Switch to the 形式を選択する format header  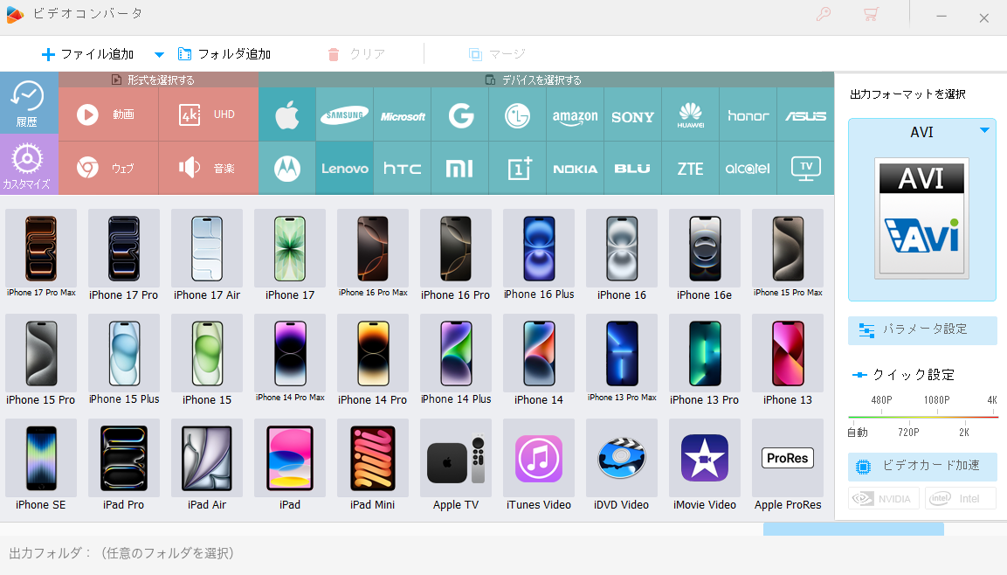[159, 80]
